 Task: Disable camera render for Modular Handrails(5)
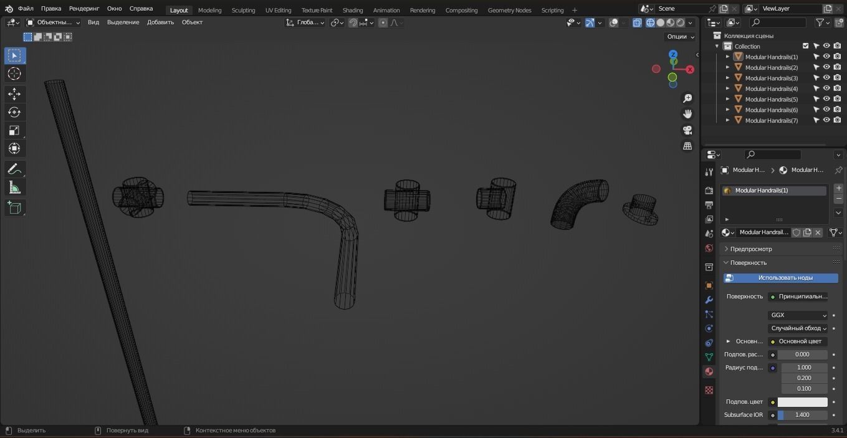pyautogui.click(x=837, y=99)
